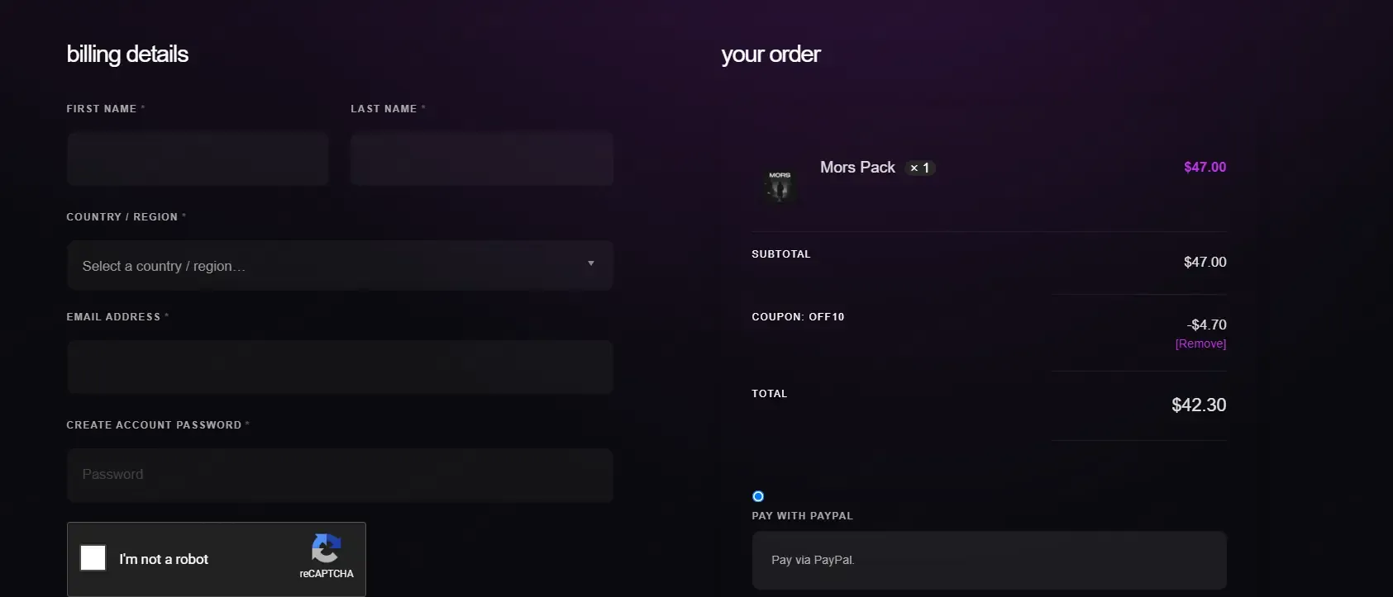The width and height of the screenshot is (1393, 597).
Task: Click the -$4.70 coupon discount amount
Action: tap(1206, 325)
